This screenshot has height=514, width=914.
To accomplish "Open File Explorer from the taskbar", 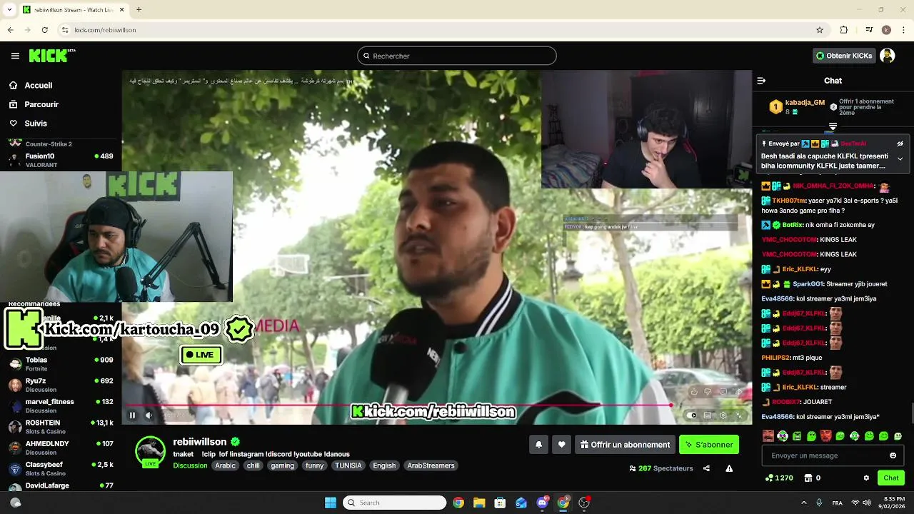I will point(479,503).
